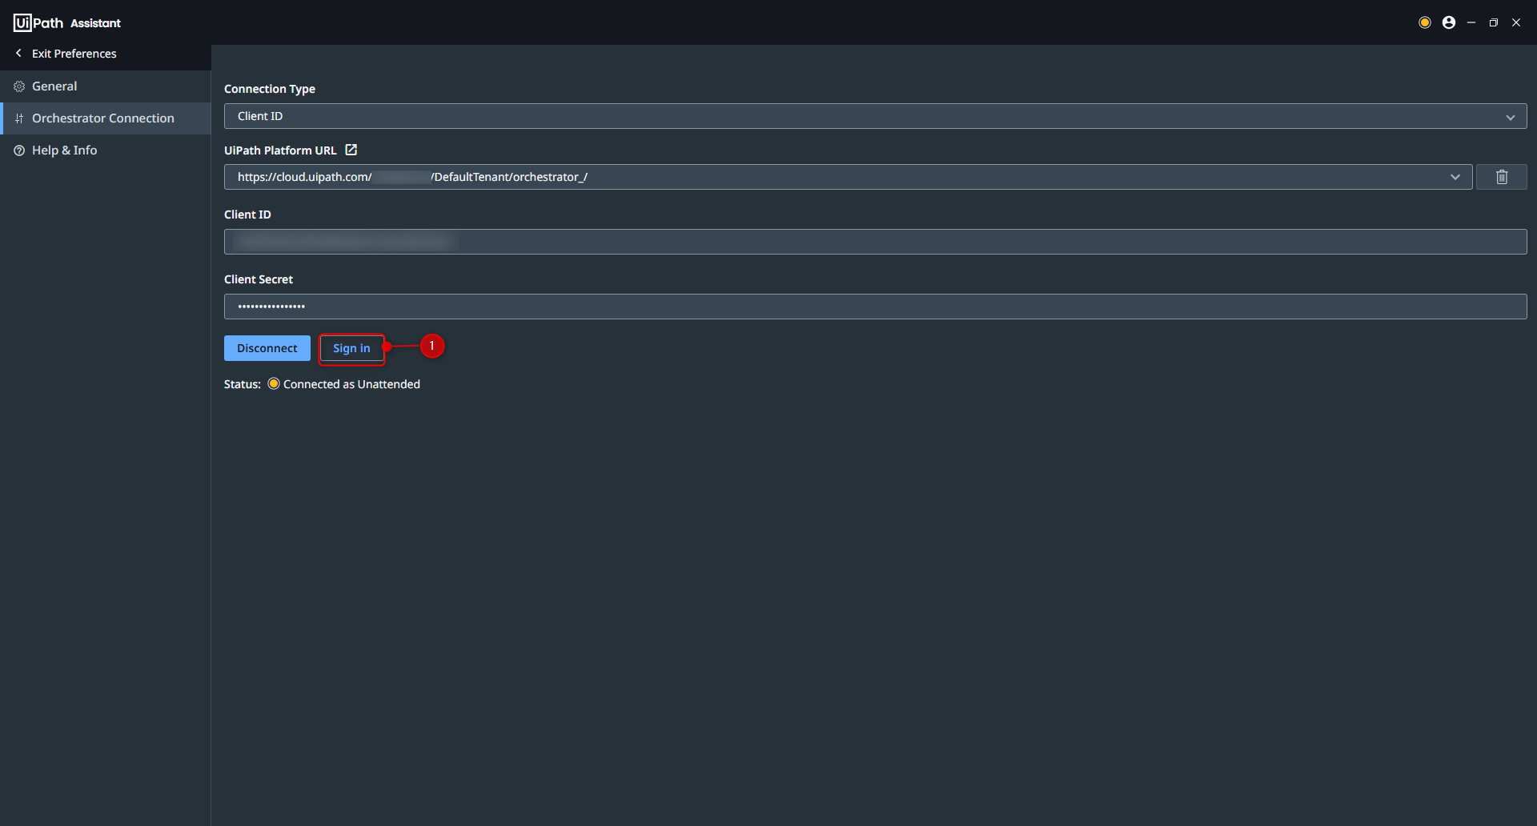Open the UiPath Platform URL combo box
This screenshot has width=1537, height=826.
[849, 177]
